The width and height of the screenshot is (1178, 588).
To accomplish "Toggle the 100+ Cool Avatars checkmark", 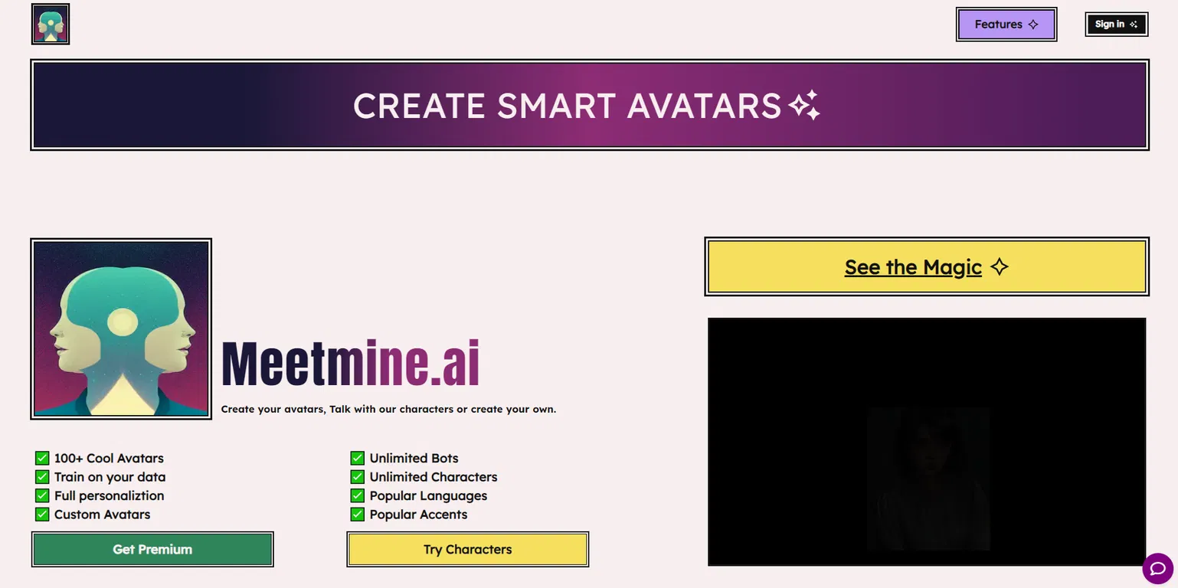I will [x=42, y=459].
